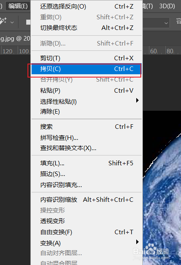Choose 清除(E) from the edit menu
181x265 pixels.
click(87, 112)
